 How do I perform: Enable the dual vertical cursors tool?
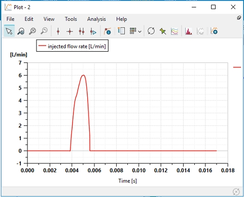pos(82,31)
